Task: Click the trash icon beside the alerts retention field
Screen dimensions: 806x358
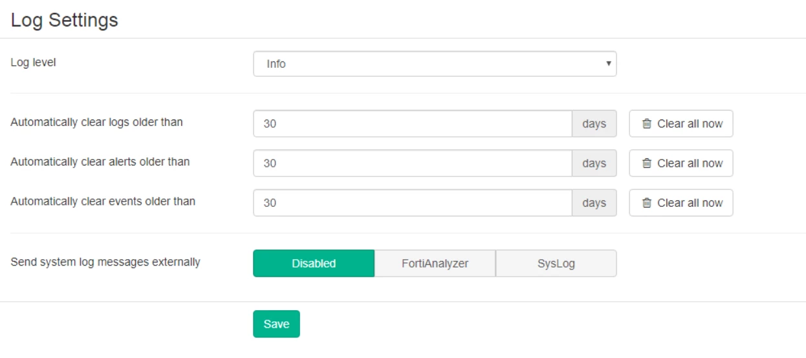Action: coord(647,163)
